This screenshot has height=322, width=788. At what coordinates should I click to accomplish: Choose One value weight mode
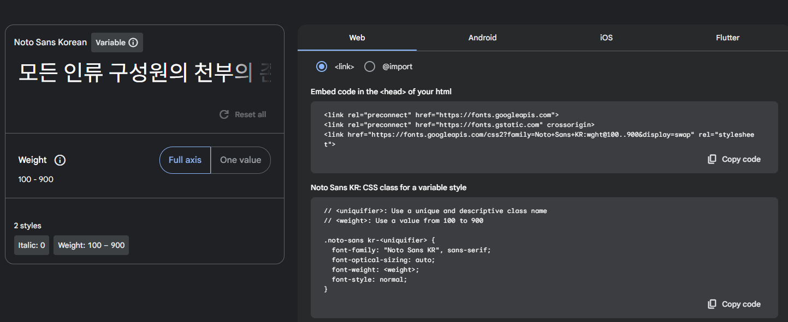[x=241, y=160]
